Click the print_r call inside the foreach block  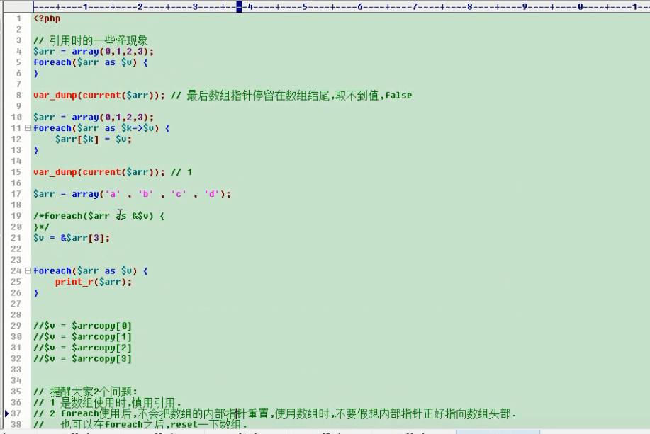[69, 282]
